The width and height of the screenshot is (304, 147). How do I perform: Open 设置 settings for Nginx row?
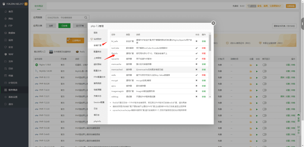click(x=288, y=65)
